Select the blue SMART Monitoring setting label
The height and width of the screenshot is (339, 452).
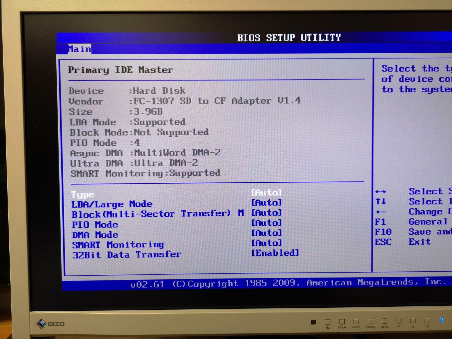coord(118,245)
